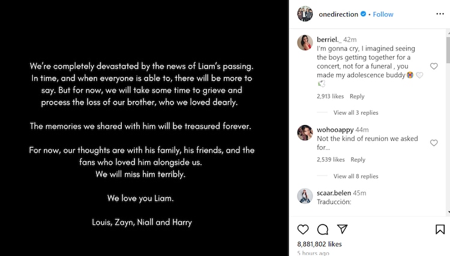Like the post with the heart icon
450x256 pixels.
click(x=303, y=229)
